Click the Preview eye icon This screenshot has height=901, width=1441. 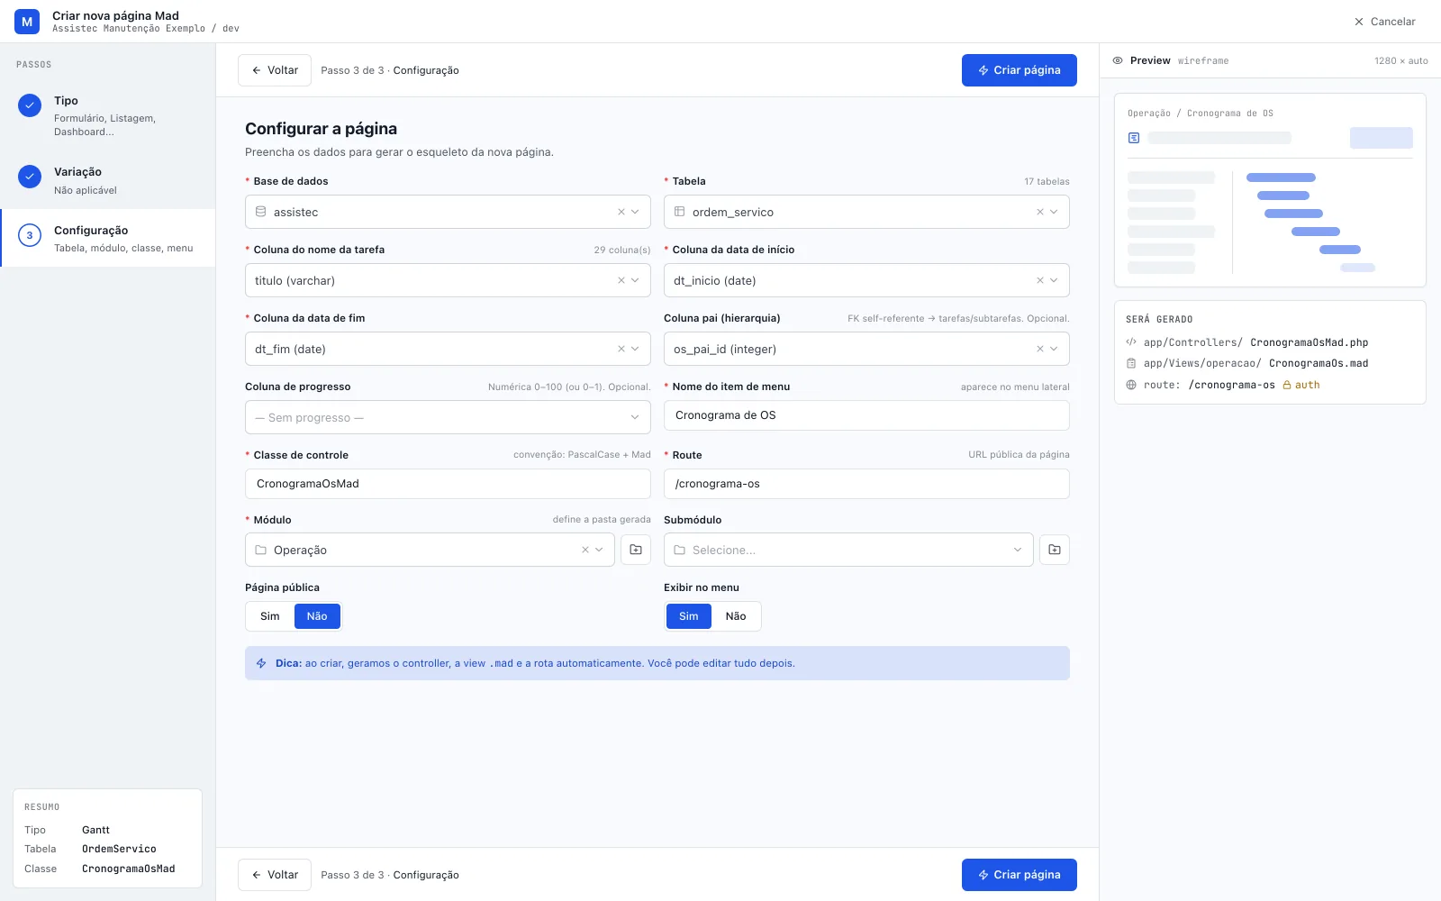click(x=1118, y=60)
